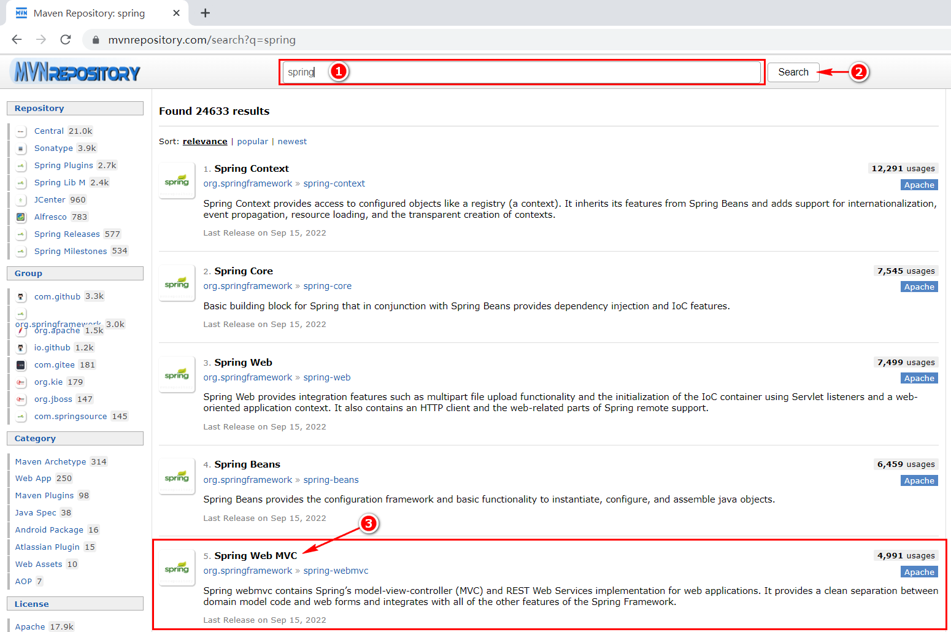Click the JCenter repository icon
The width and height of the screenshot is (951, 632).
(21, 200)
